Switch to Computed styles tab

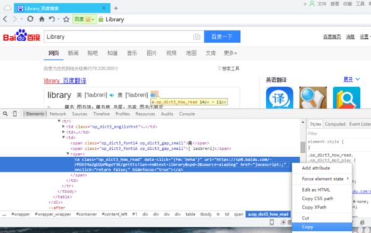click(x=335, y=124)
